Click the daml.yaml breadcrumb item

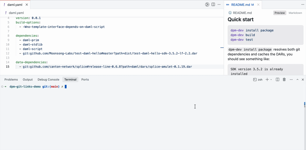click(16, 13)
